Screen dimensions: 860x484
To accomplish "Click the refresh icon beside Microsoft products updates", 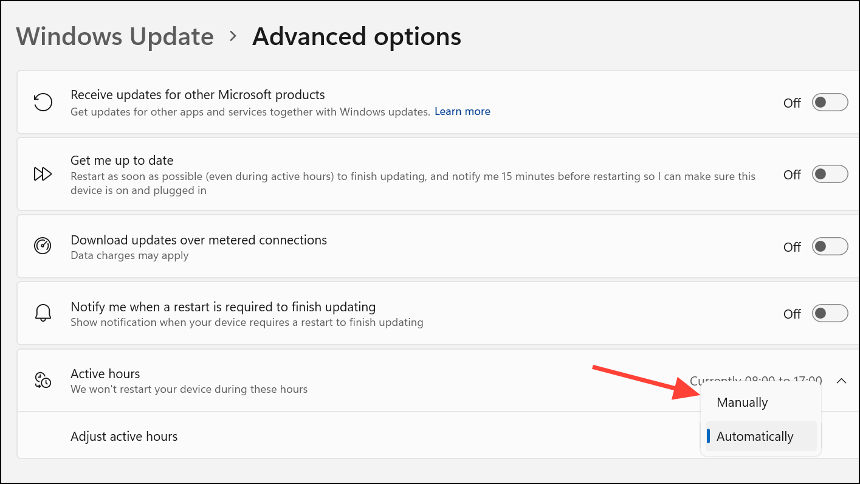I will [x=43, y=102].
